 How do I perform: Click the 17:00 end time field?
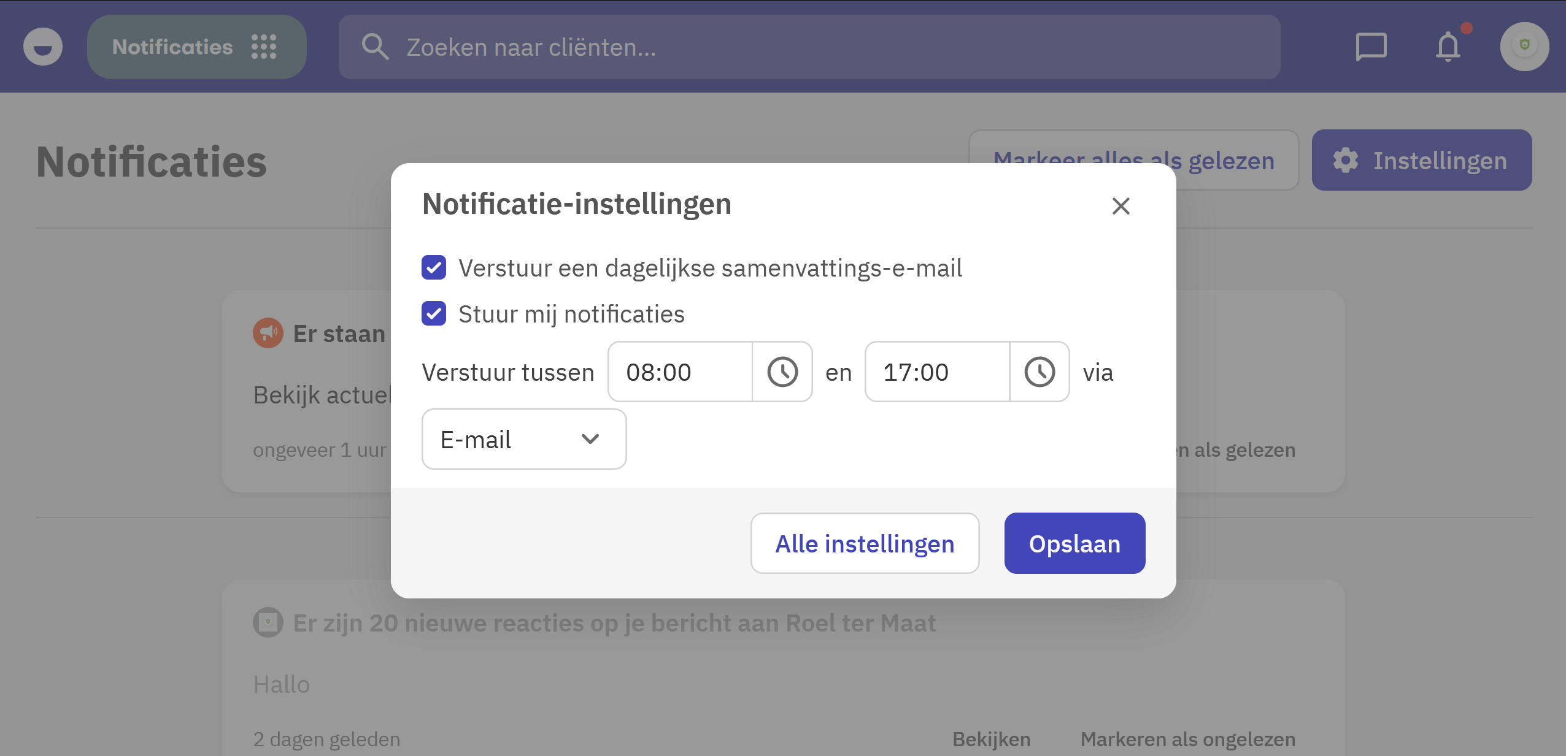pos(937,372)
